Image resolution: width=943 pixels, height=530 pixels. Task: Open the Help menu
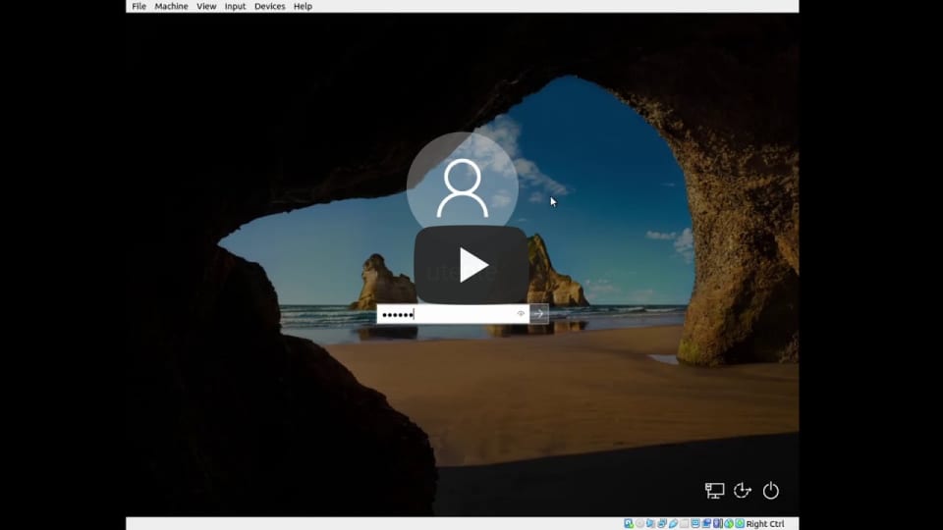click(x=303, y=6)
